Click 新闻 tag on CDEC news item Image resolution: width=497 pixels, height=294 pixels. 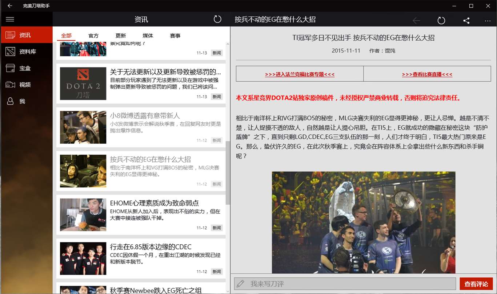[217, 271]
